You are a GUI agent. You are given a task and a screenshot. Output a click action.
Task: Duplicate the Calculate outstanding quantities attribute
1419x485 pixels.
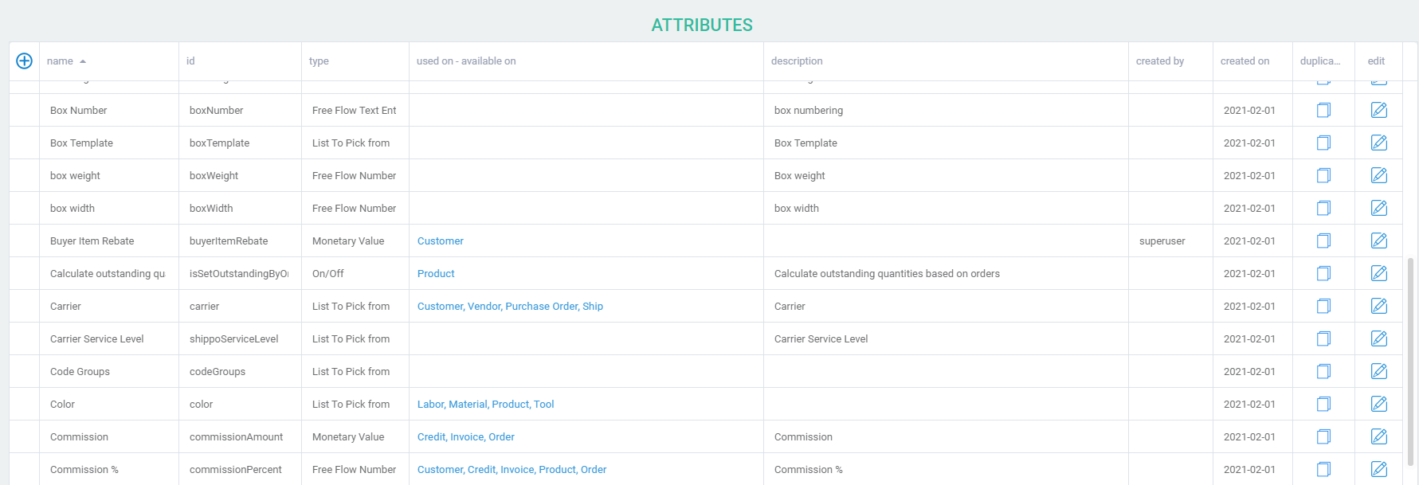1324,273
